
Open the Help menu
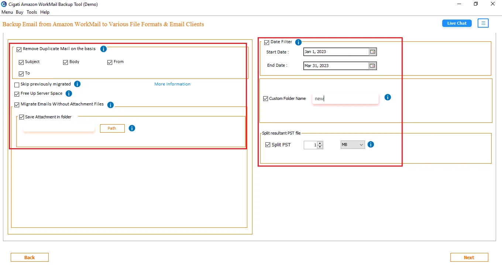(x=45, y=12)
